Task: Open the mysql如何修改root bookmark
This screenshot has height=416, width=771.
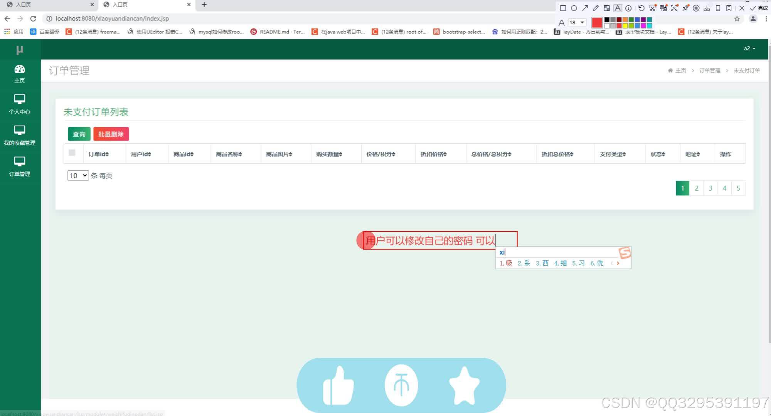Action: tap(216, 32)
